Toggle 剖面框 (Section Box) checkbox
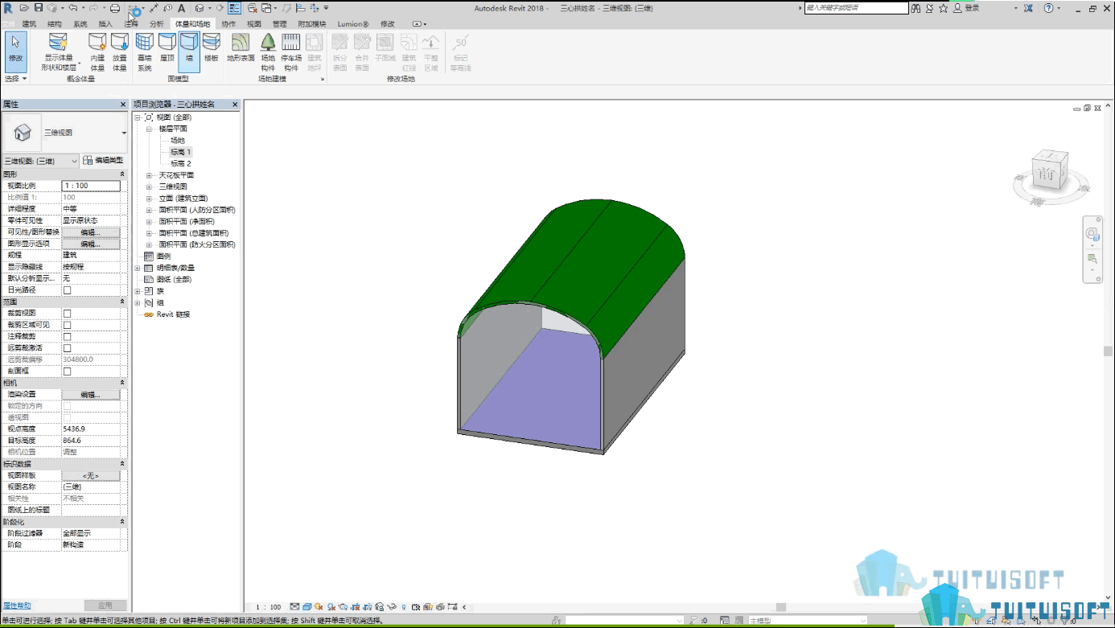Screen dimensions: 1115x628 tap(68, 371)
